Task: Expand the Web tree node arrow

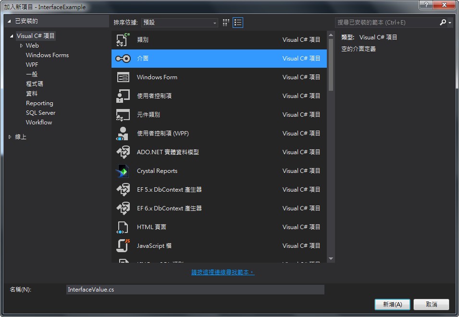Action: pyautogui.click(x=21, y=46)
